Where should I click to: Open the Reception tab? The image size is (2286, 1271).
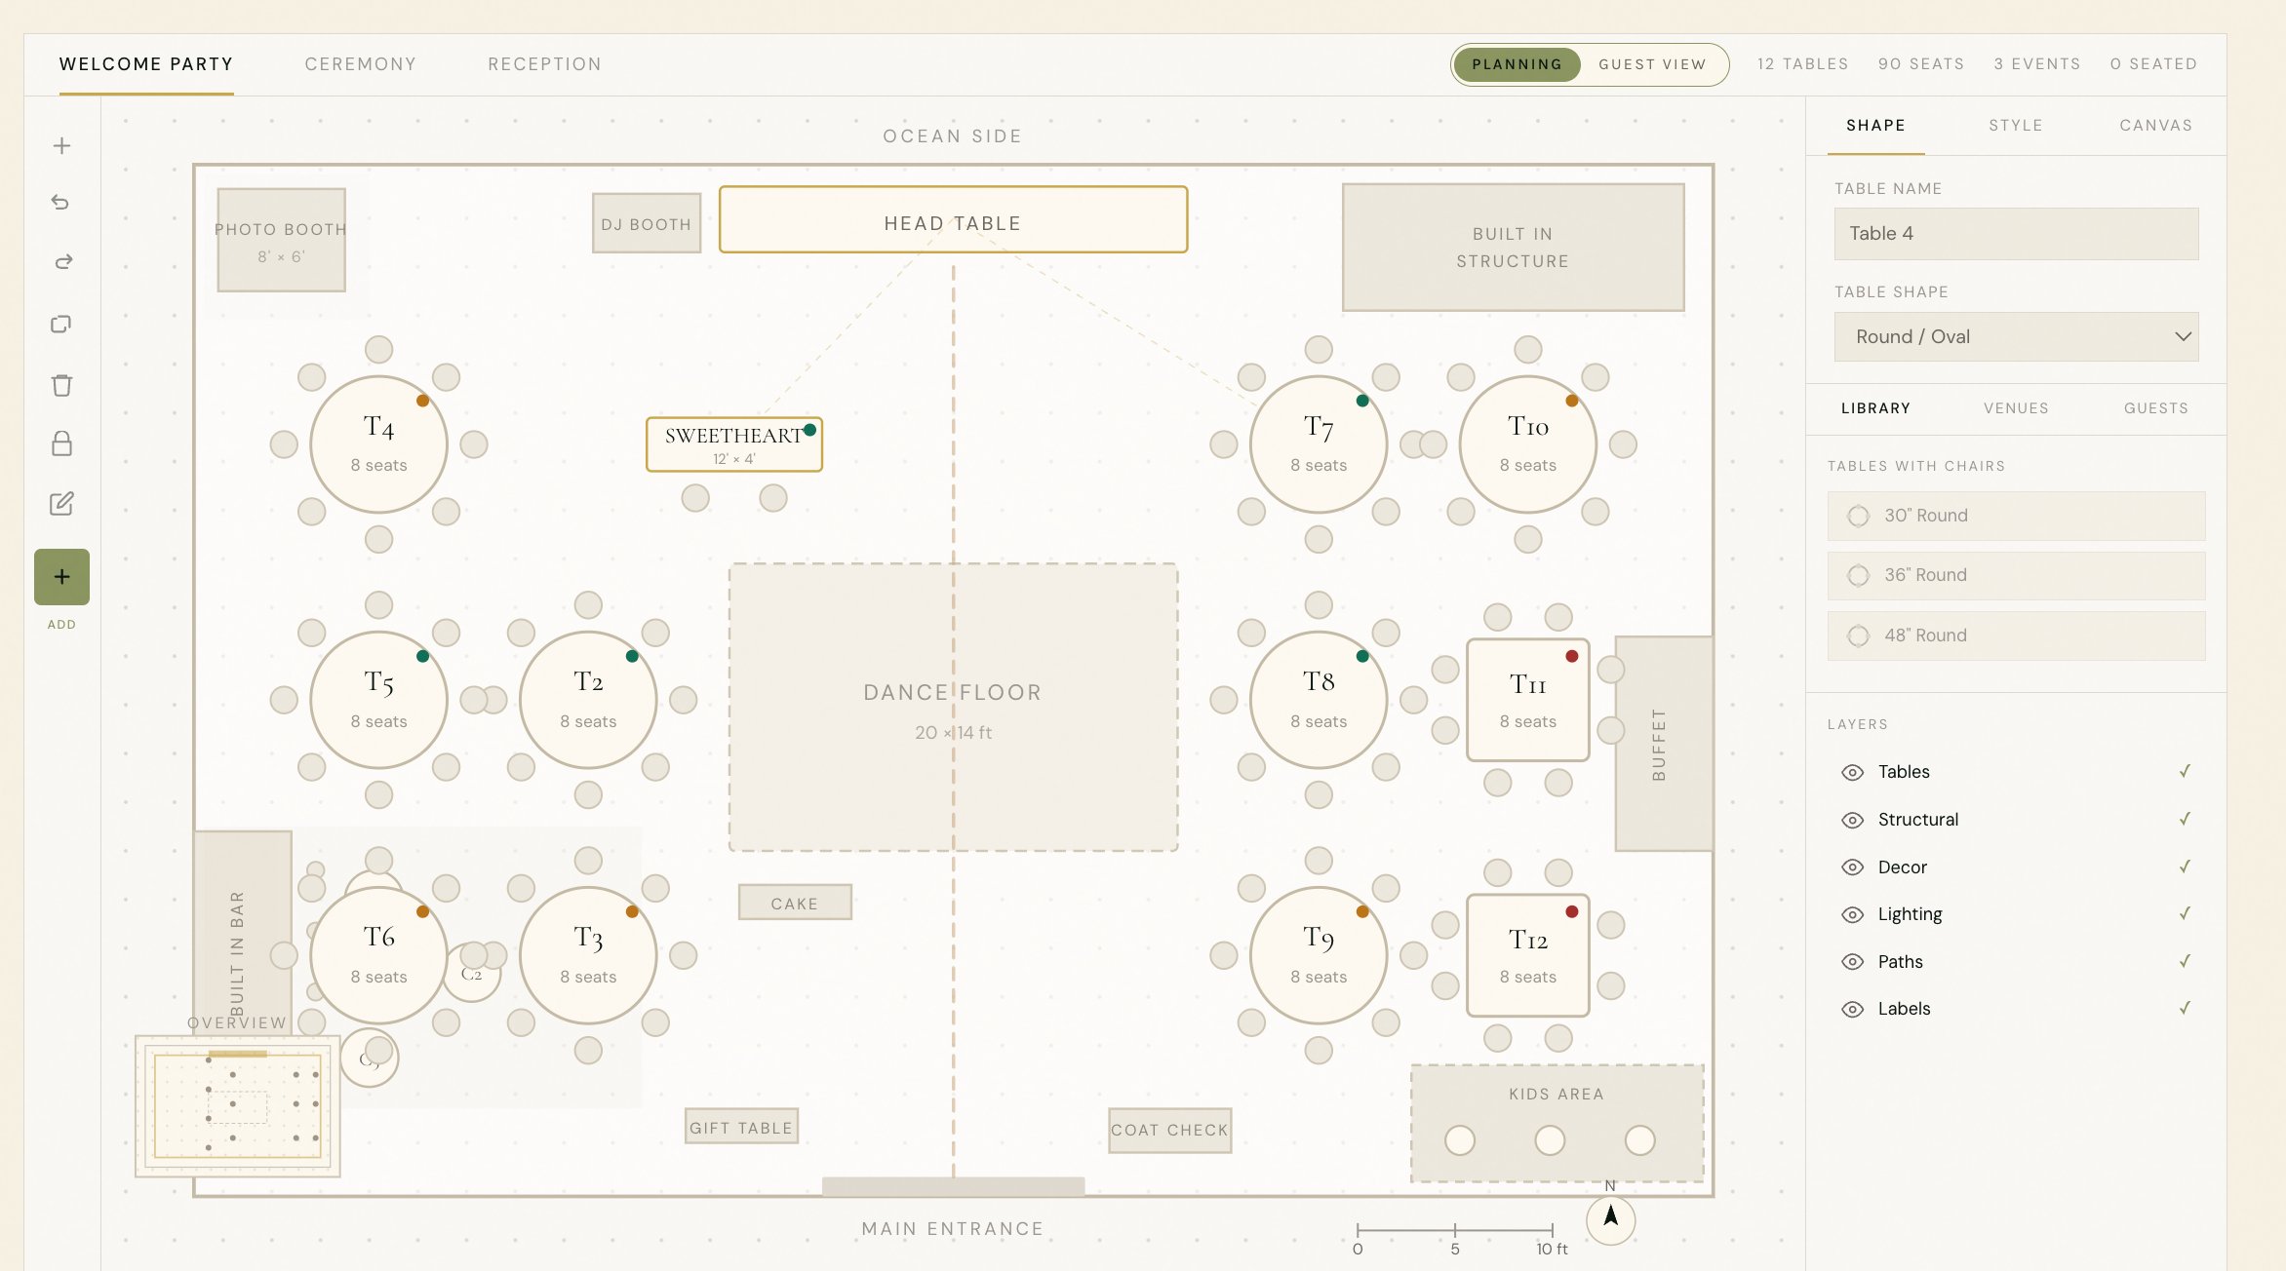544,64
